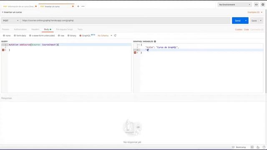Select the raw body type
Screen dimensions: 267x150
[x=61, y=35]
